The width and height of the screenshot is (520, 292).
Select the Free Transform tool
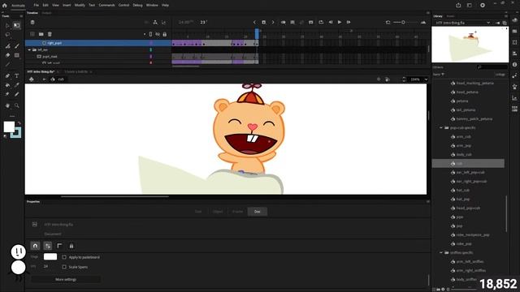coord(16,25)
